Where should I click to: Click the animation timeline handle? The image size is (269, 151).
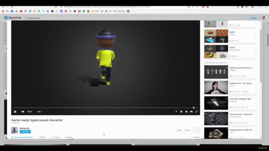click(x=194, y=108)
